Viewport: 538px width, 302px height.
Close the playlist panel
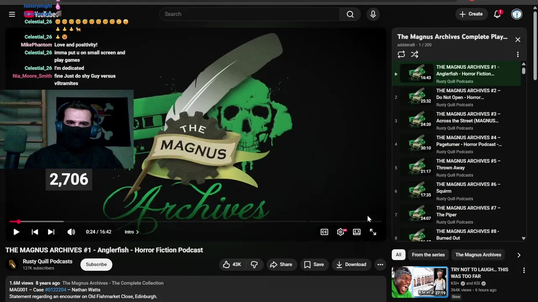coord(518,39)
